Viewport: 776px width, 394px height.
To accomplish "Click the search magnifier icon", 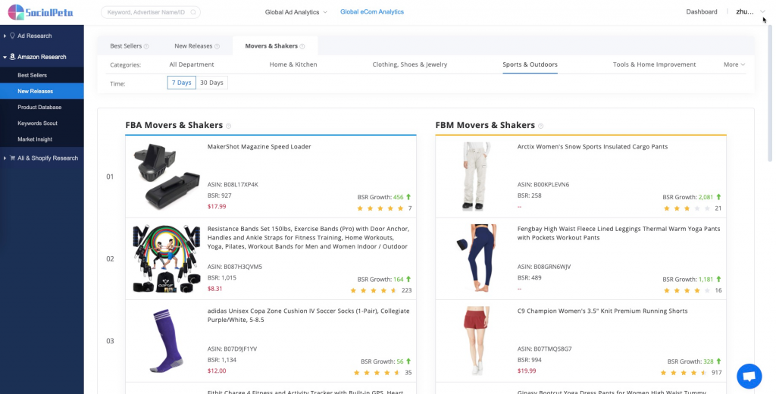I will [x=193, y=12].
